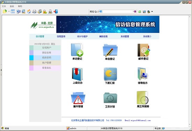Click the 专业版 status bar text
192x131 pixels.
pyautogui.click(x=157, y=128)
